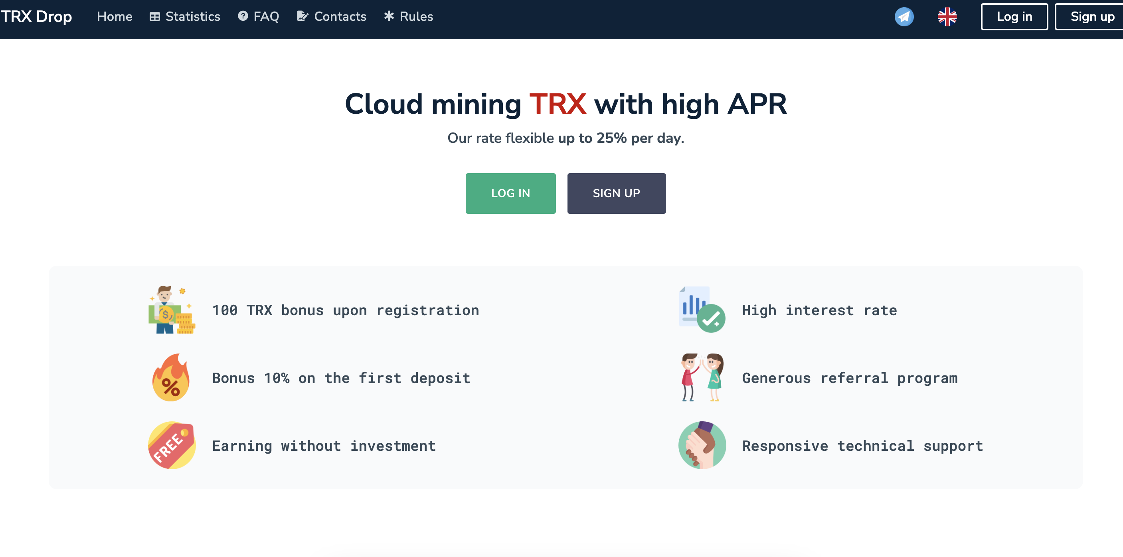
Task: Open the FAQ menu item
Action: [266, 17]
